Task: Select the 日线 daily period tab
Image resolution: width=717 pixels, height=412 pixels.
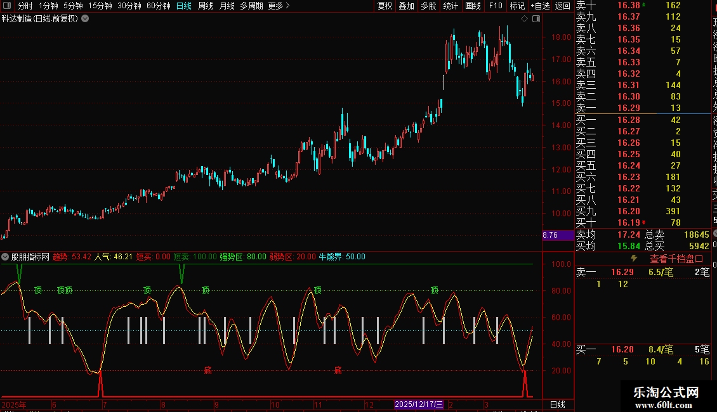Action: 184,6
